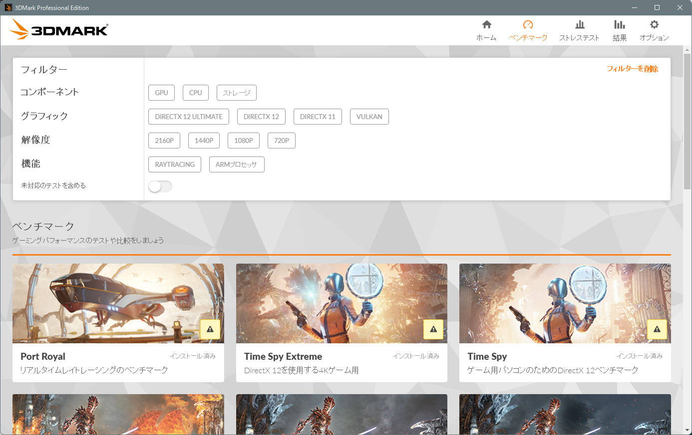
Task: Click the Port Royal spaceship thumbnail
Action: (x=118, y=303)
